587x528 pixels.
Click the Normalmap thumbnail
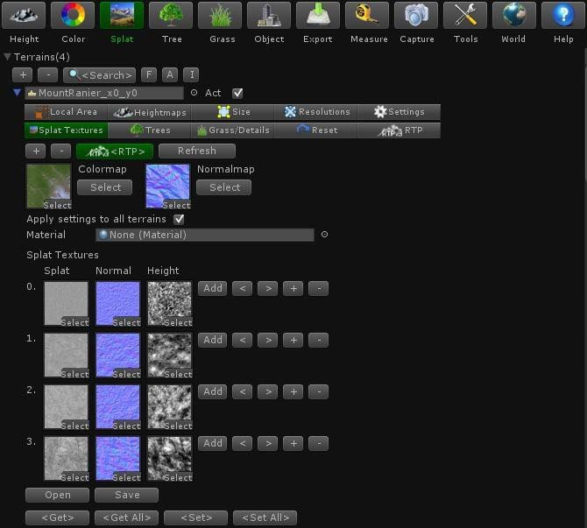pos(167,186)
